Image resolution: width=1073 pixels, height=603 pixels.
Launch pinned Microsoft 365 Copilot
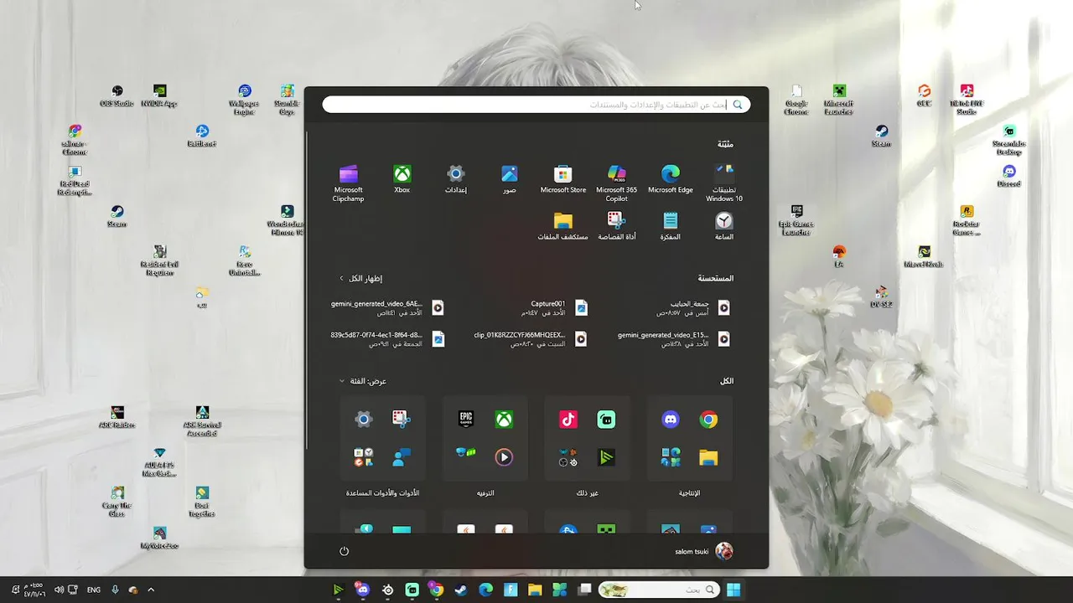[617, 183]
